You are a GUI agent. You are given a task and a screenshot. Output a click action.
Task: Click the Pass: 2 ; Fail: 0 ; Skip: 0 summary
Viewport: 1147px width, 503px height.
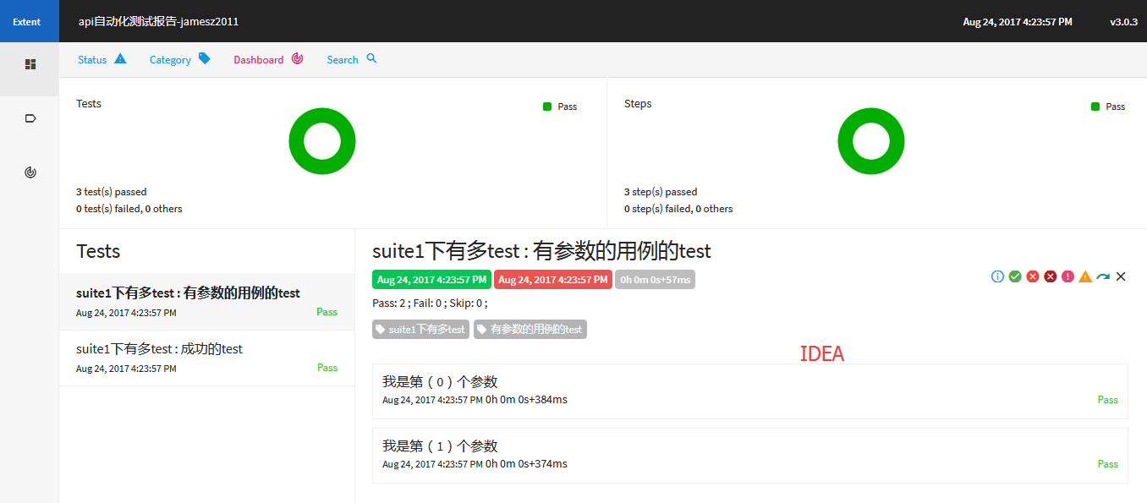430,303
